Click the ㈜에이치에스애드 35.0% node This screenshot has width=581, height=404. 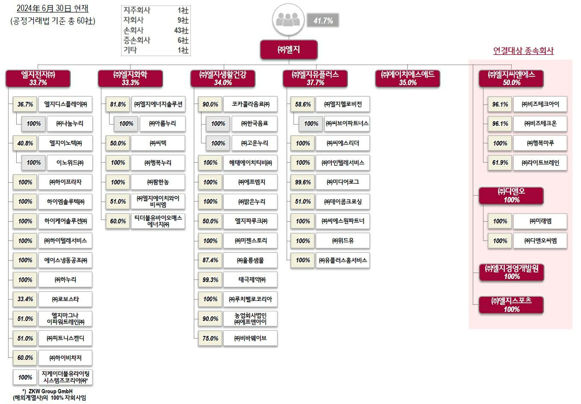[x=408, y=78]
